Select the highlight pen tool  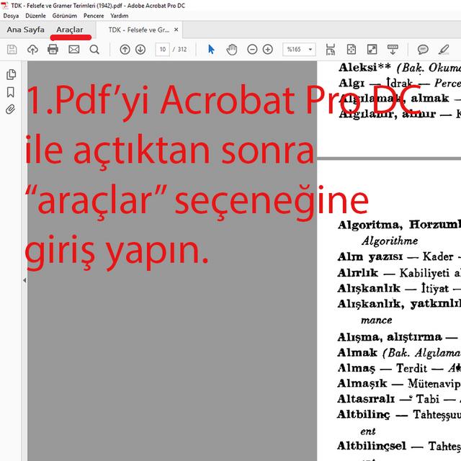(x=444, y=50)
